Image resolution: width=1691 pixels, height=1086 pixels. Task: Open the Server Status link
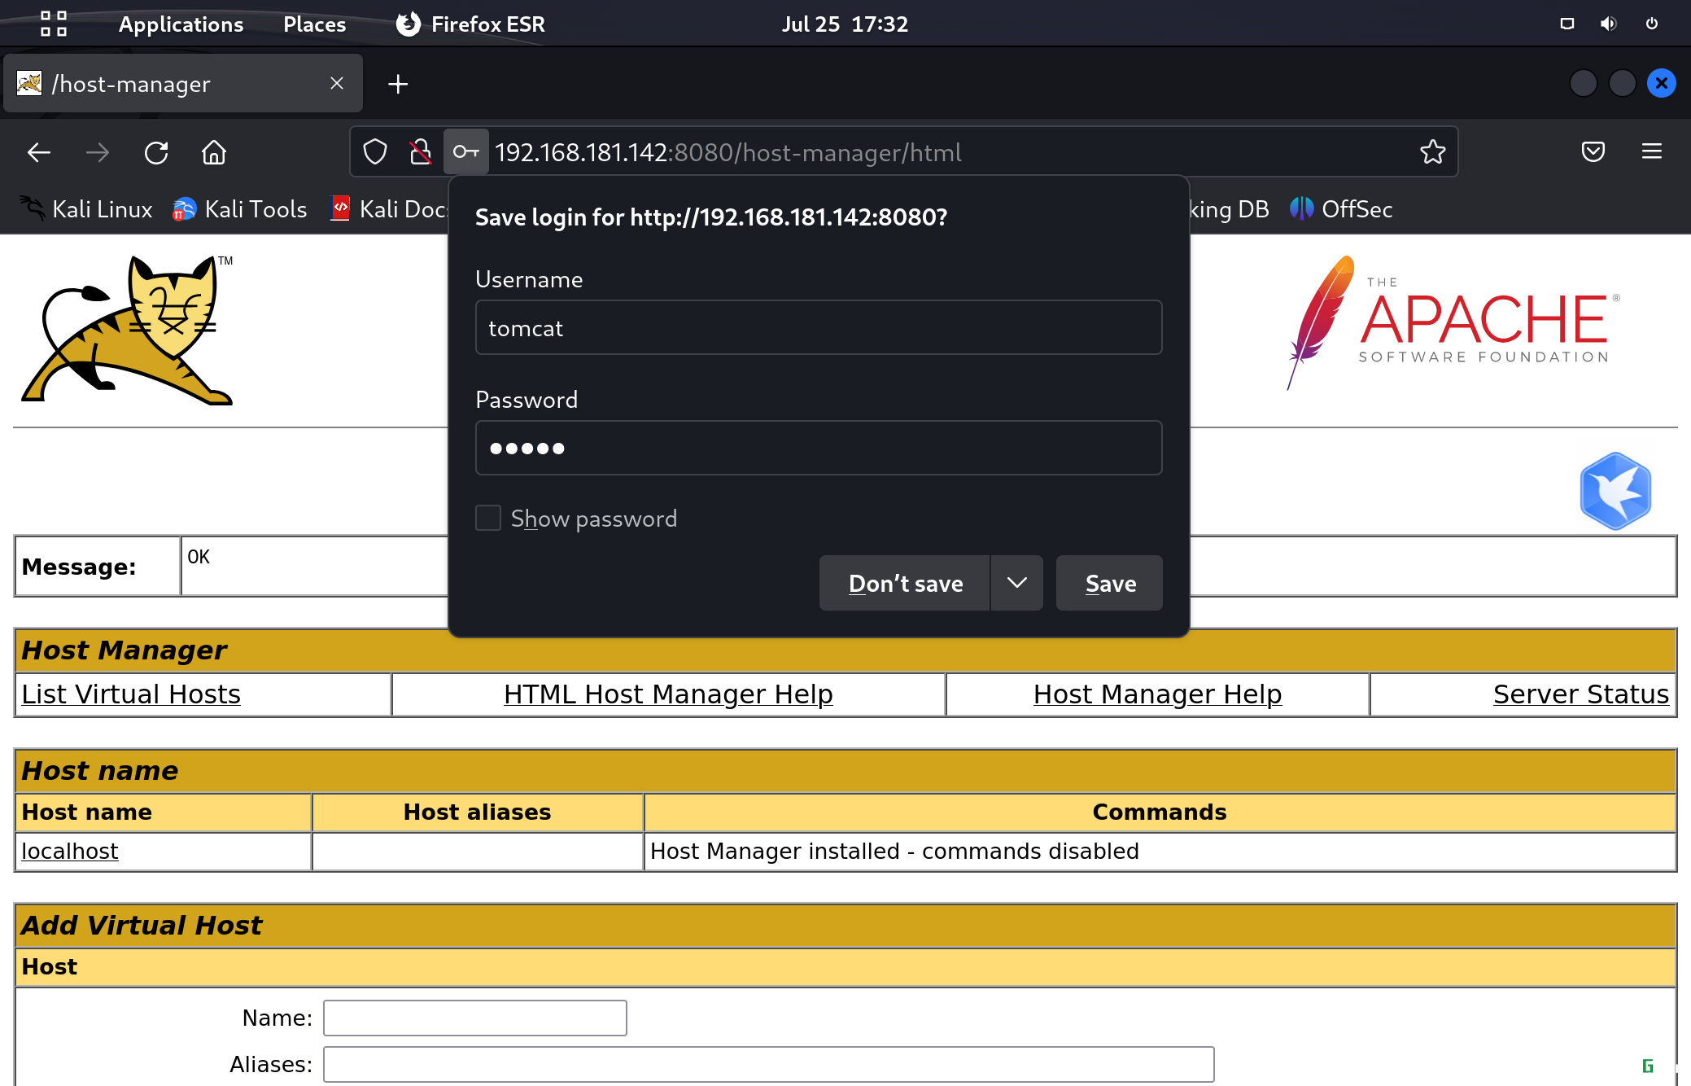tap(1581, 694)
